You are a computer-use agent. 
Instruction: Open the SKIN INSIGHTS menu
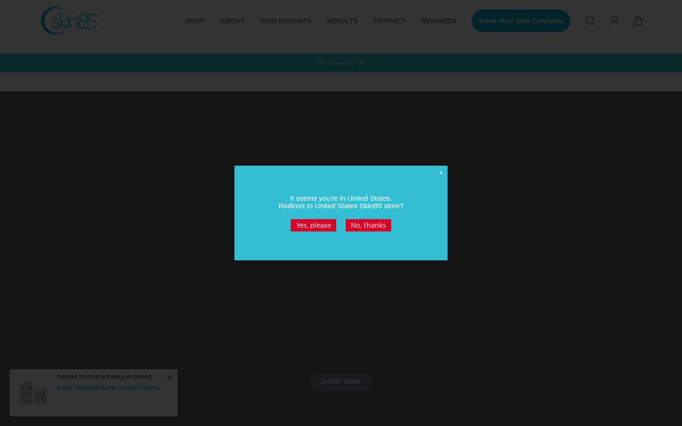[286, 21]
